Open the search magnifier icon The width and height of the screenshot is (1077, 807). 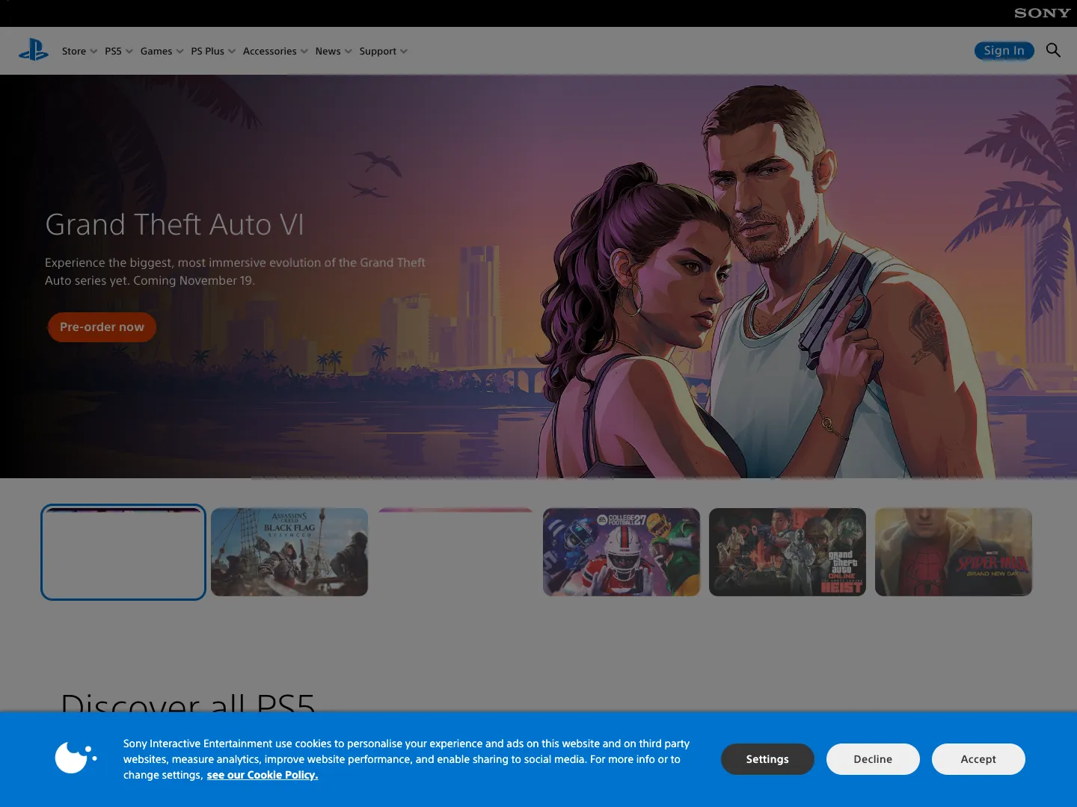click(1053, 50)
